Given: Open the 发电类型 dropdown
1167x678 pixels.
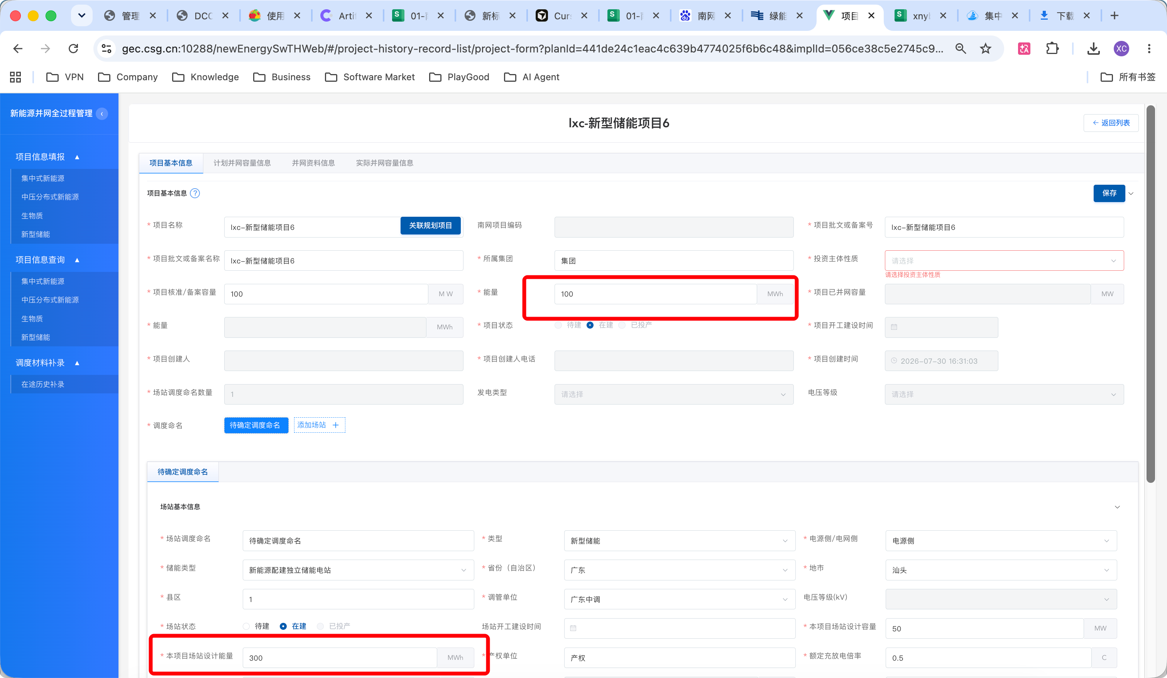Looking at the screenshot, I should pyautogui.click(x=674, y=394).
